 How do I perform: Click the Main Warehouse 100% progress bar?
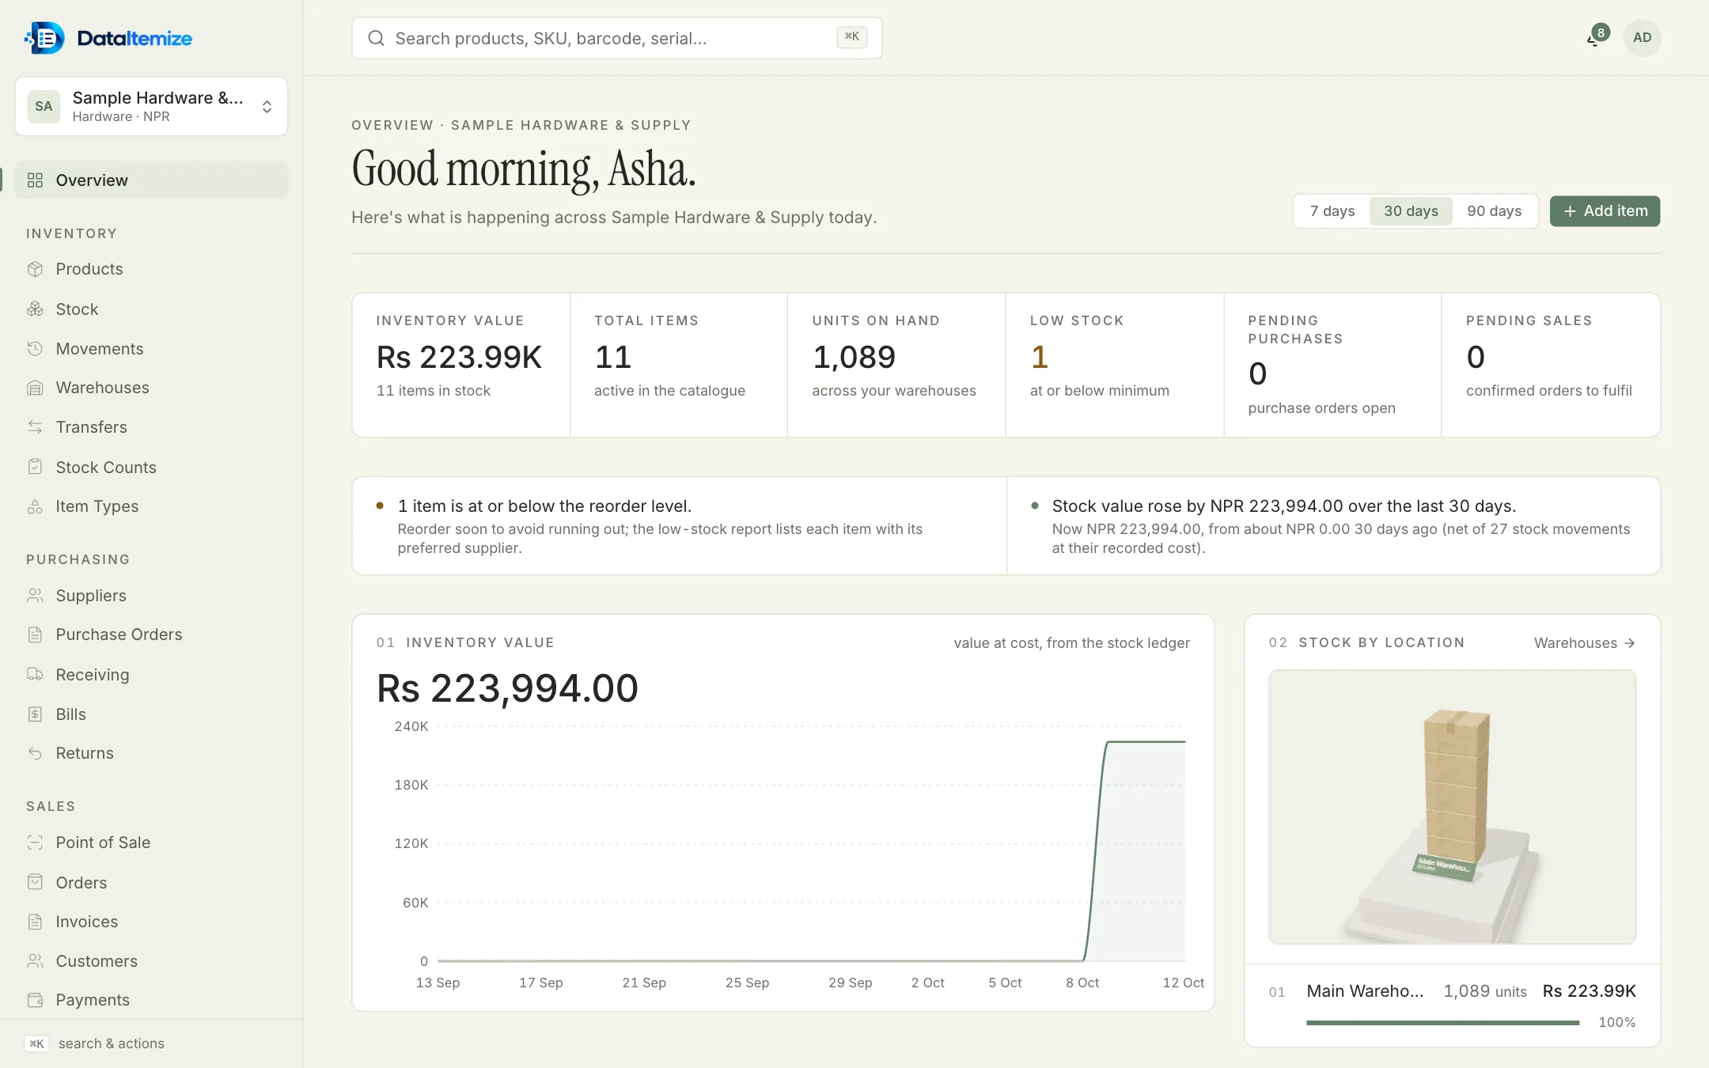tap(1442, 1023)
